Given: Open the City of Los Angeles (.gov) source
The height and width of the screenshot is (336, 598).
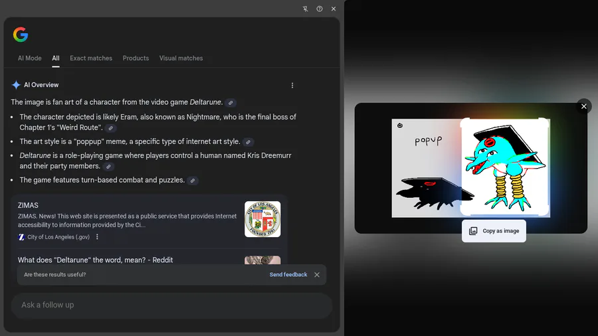Looking at the screenshot, I should pyautogui.click(x=58, y=237).
